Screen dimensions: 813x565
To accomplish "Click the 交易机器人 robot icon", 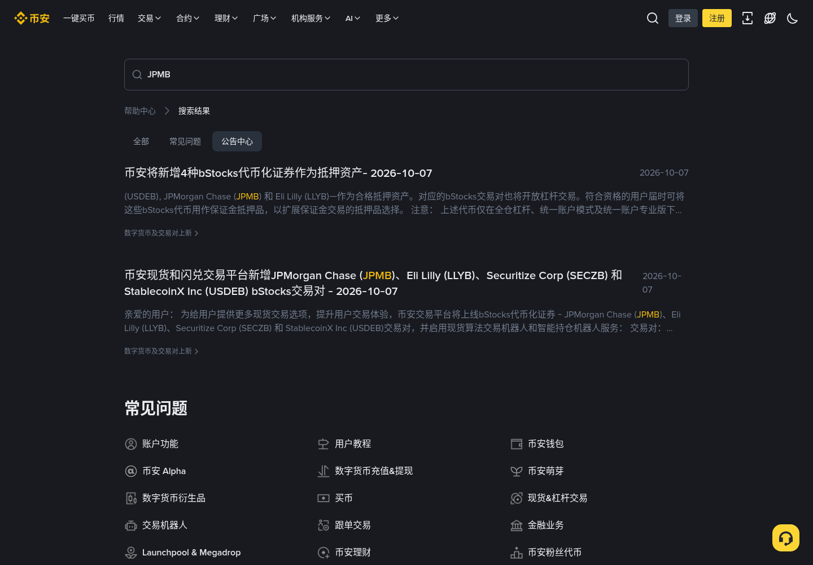I will [131, 525].
